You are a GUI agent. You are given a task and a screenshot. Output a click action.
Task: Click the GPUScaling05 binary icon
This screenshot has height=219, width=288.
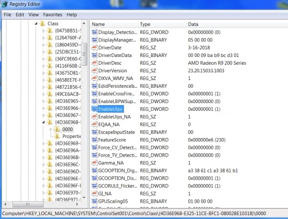coord(94,201)
